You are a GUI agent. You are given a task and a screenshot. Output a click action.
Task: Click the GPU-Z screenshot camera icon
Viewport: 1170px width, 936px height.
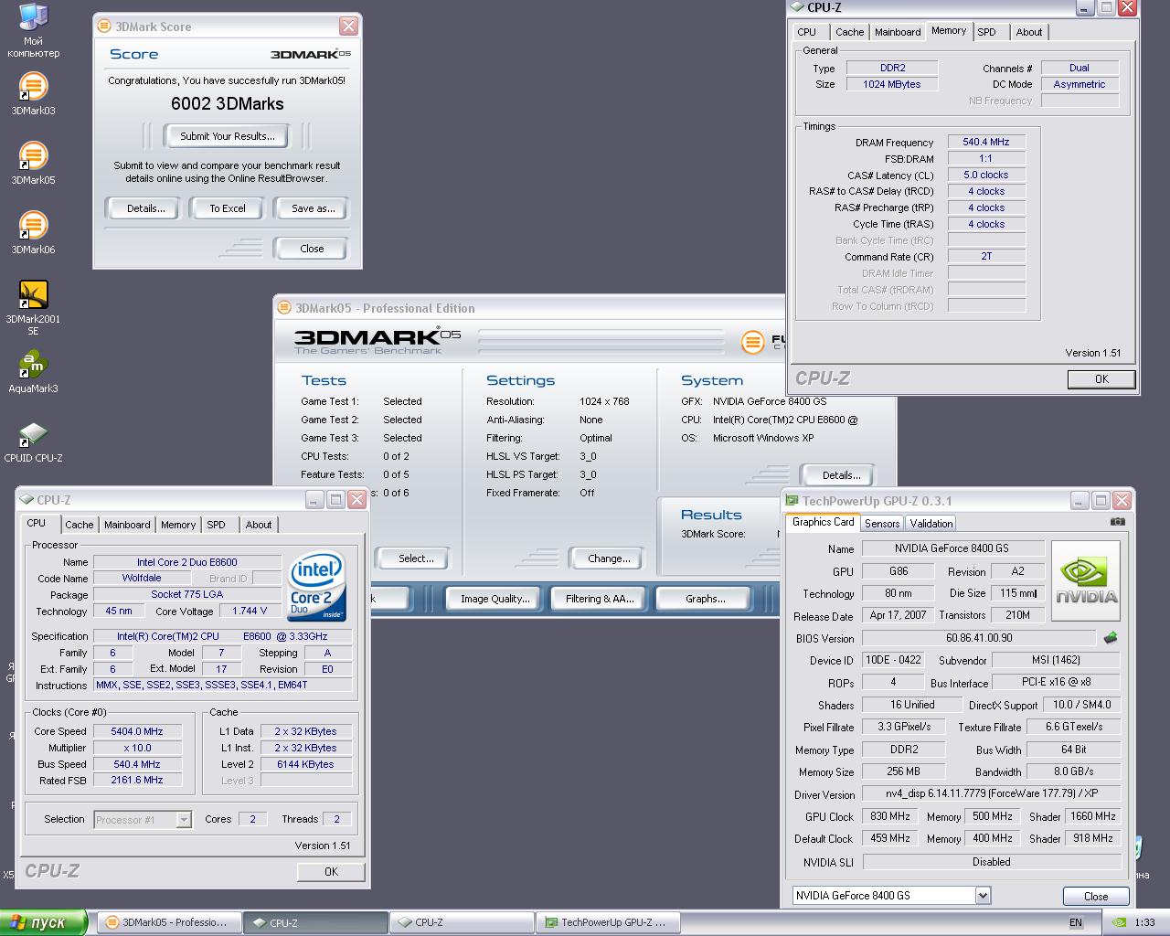click(x=1117, y=522)
